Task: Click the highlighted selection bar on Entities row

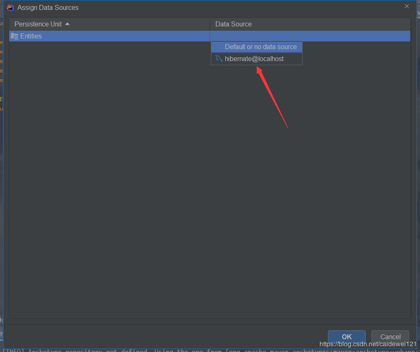Action: 110,36
